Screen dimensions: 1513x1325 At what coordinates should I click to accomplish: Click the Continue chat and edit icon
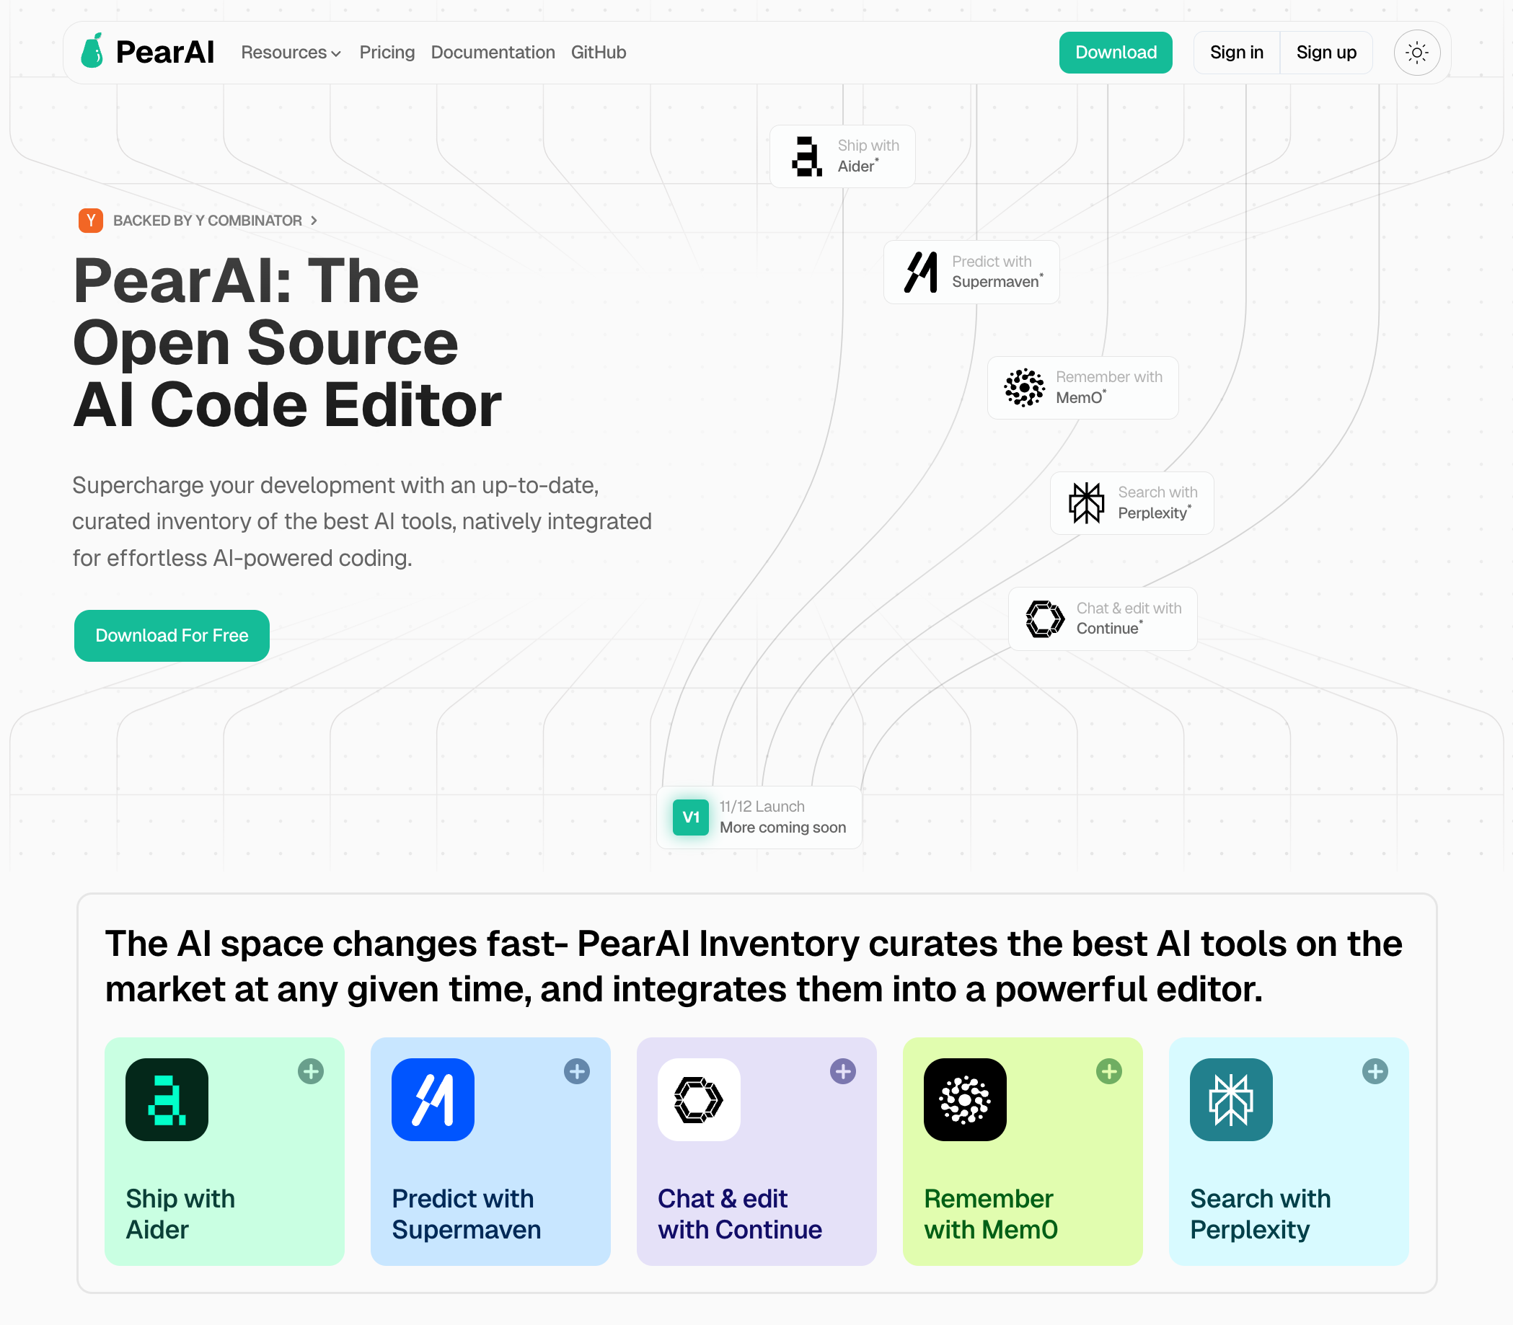click(1045, 619)
